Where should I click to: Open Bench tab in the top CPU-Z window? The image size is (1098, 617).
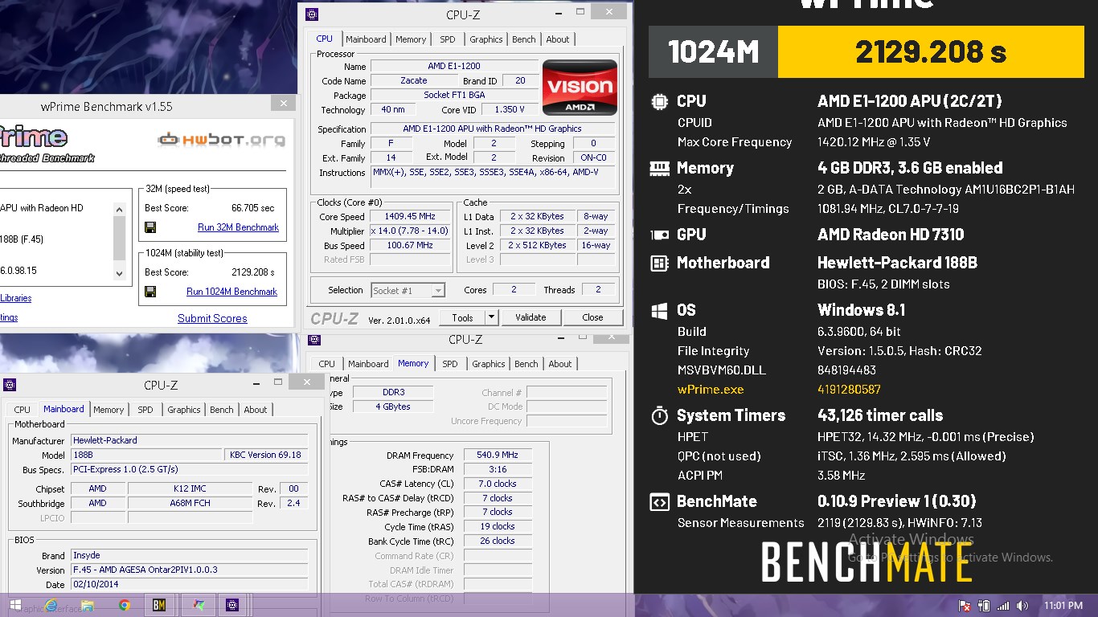pos(524,39)
